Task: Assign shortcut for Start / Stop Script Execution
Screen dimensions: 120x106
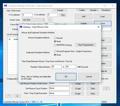Action: pos(78,94)
